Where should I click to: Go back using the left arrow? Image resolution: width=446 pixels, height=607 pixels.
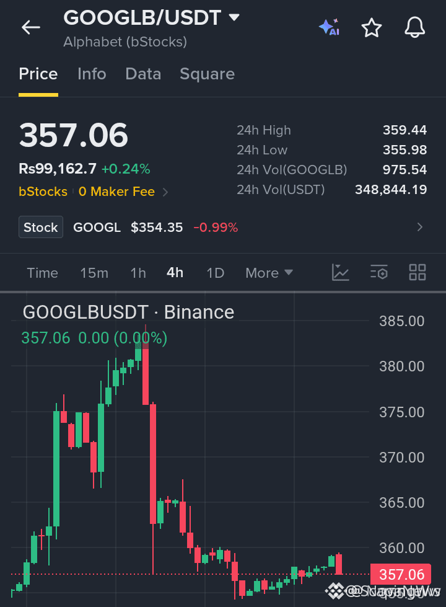pyautogui.click(x=31, y=27)
